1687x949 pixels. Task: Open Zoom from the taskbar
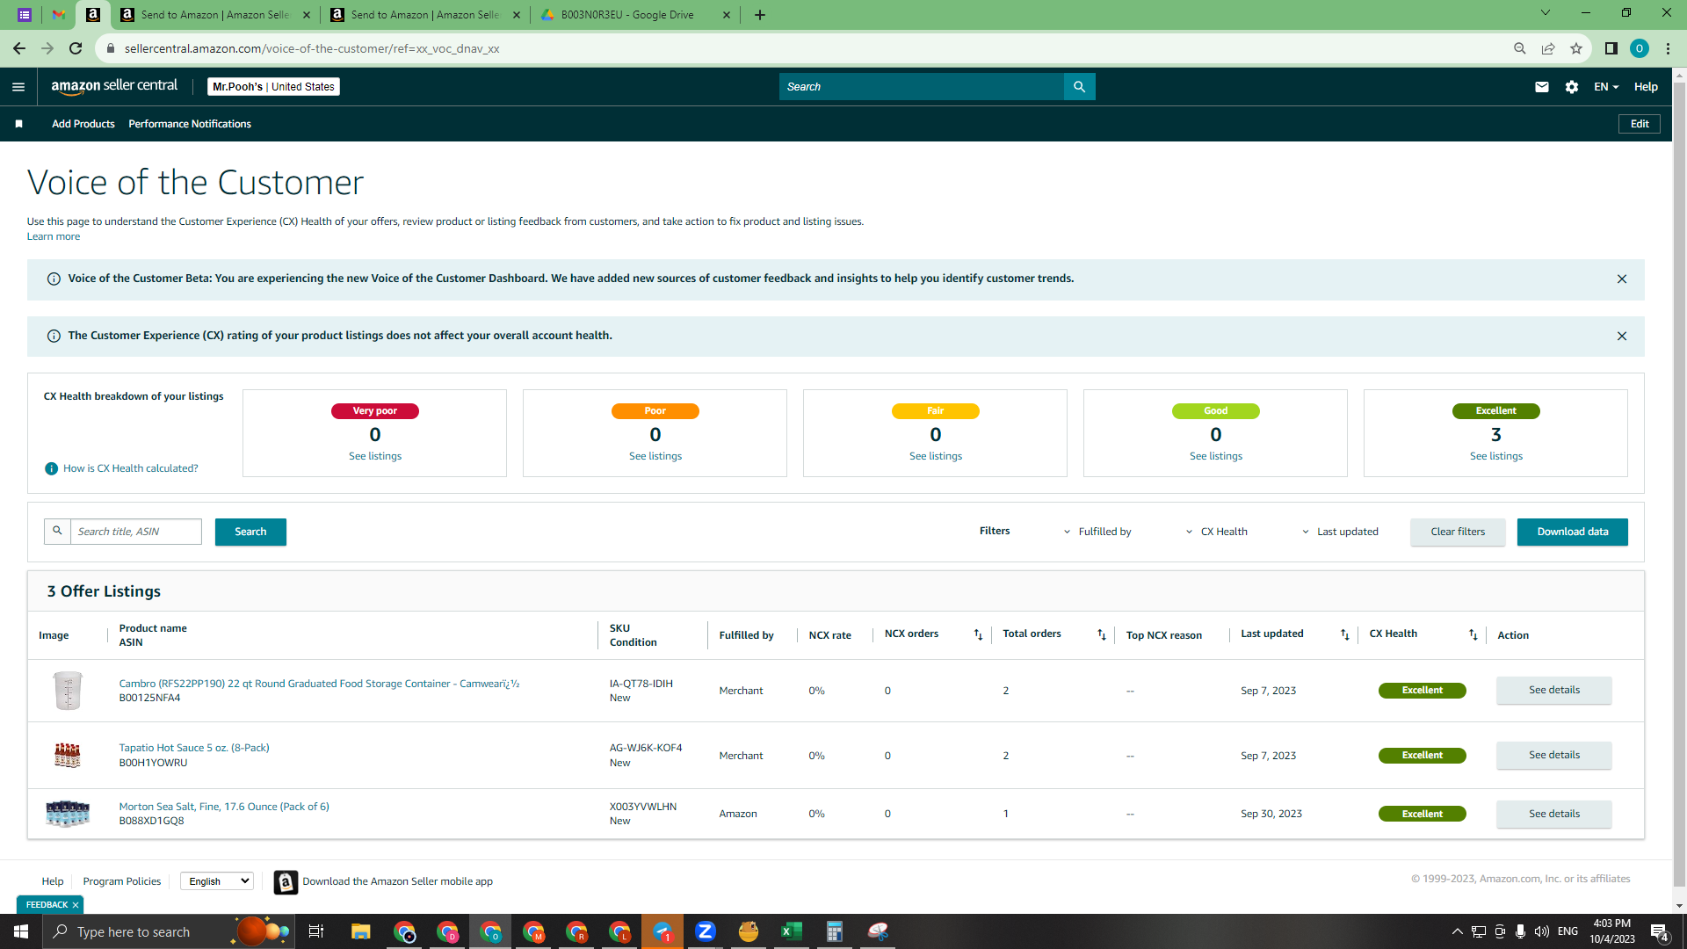(x=706, y=931)
